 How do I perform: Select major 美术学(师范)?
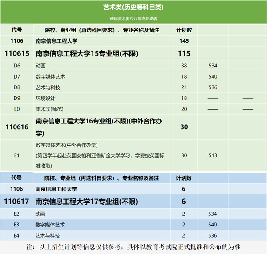pyautogui.click(x=49, y=109)
